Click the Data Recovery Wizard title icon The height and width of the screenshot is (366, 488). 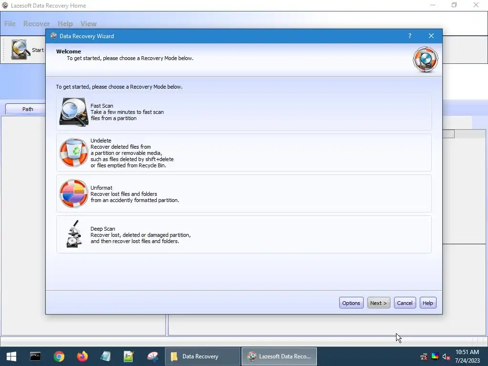[x=53, y=36]
